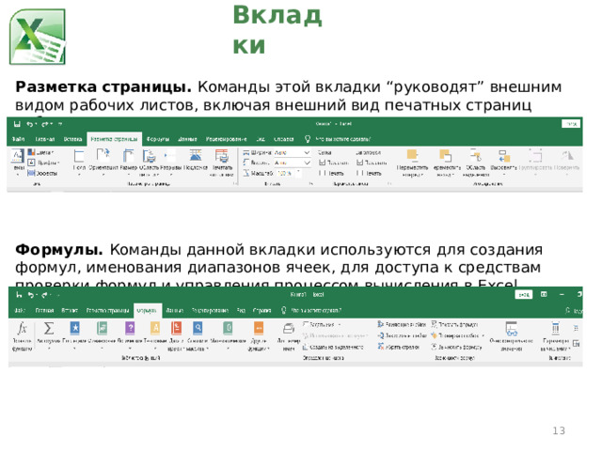
Task: Click Insert Function (fx) icon
Action: (x=22, y=329)
